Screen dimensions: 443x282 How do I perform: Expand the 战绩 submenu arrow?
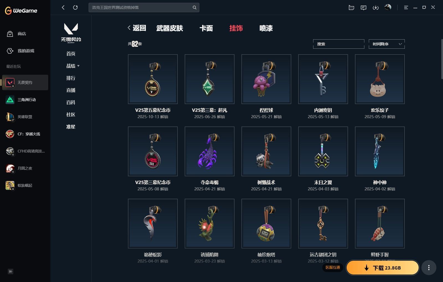[x=78, y=66]
